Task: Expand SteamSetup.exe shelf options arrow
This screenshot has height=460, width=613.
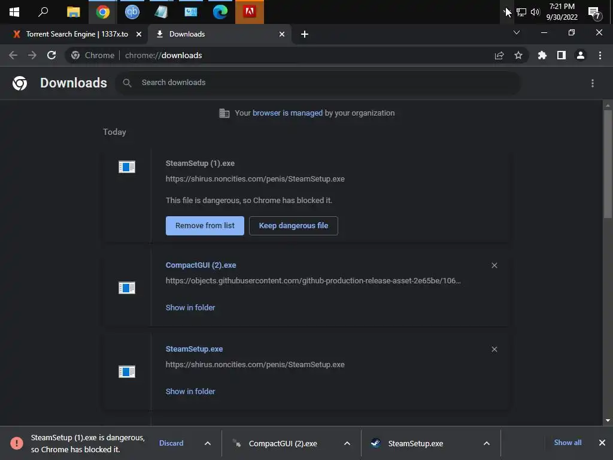Action: click(486, 443)
